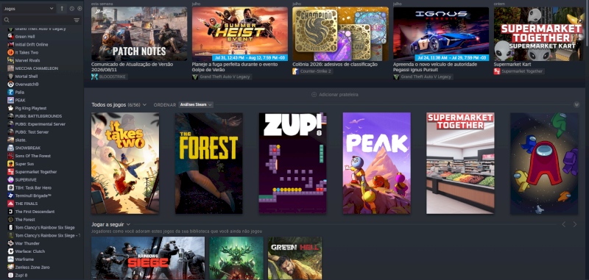Image resolution: width=589 pixels, height=280 pixels.
Task: Click the upward arrow sort button in the sidebar
Action: [62, 8]
